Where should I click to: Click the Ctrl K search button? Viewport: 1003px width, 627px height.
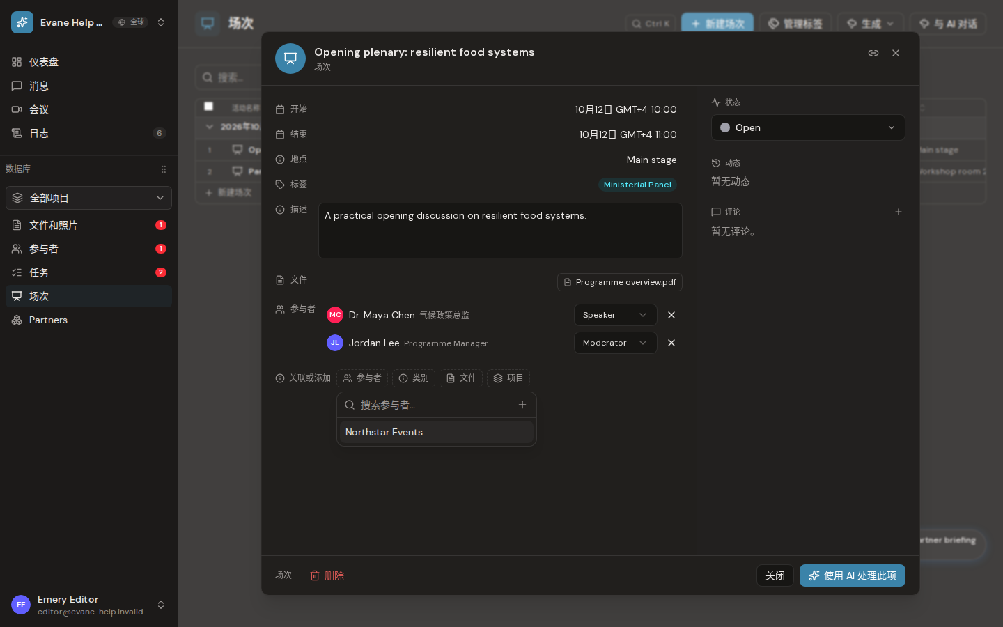[x=651, y=24]
